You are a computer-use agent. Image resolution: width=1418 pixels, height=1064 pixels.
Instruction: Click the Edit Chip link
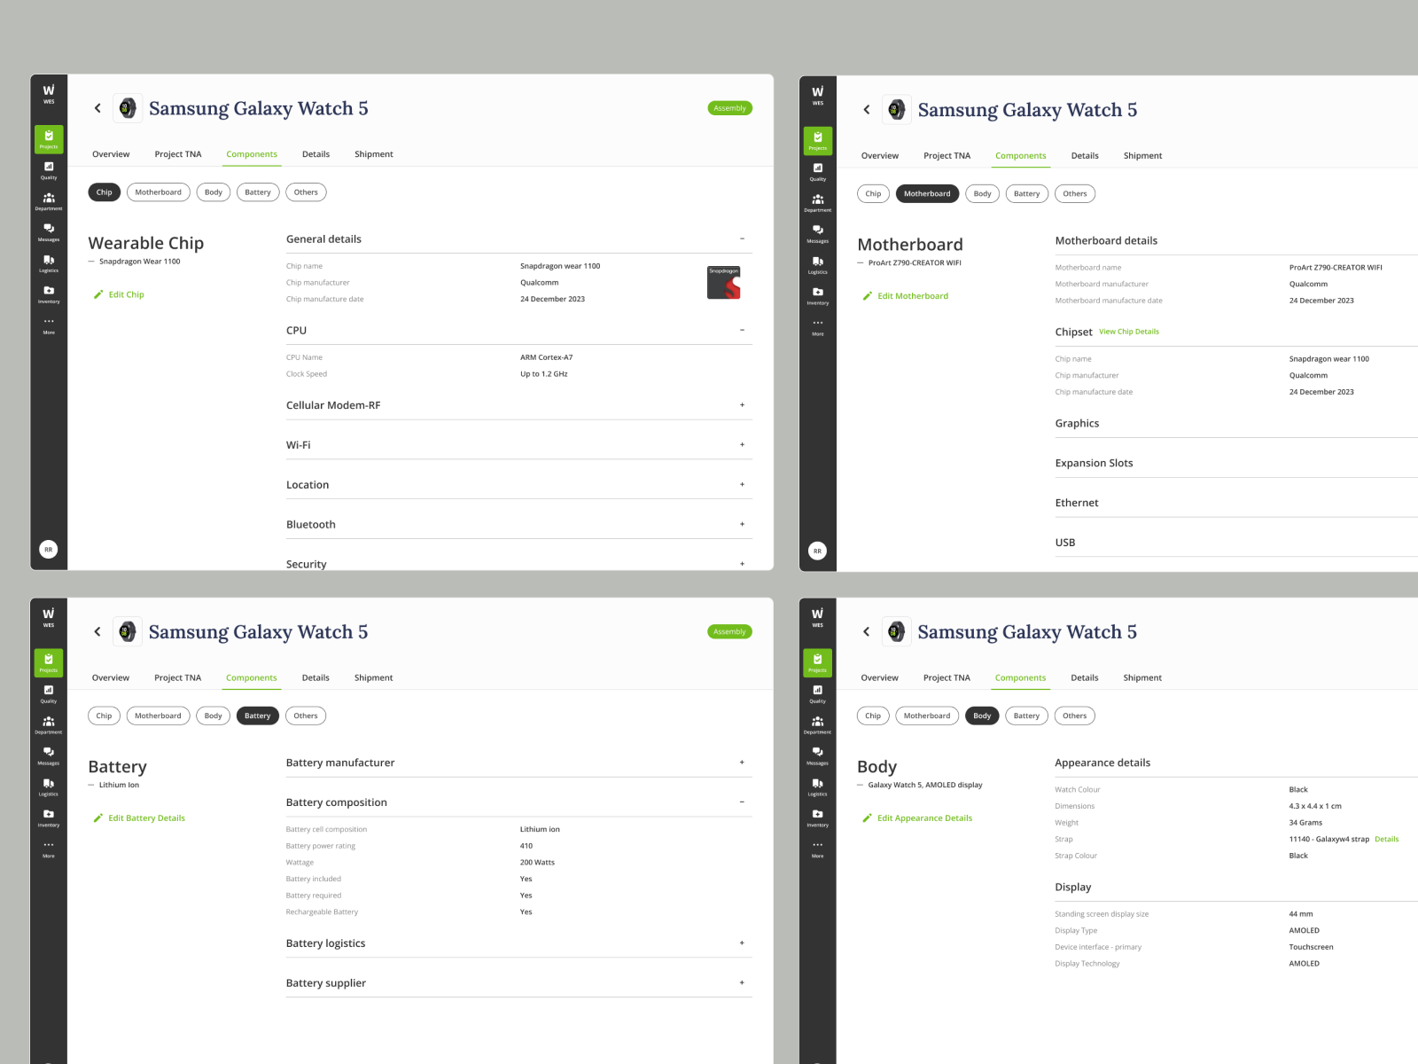click(x=119, y=293)
